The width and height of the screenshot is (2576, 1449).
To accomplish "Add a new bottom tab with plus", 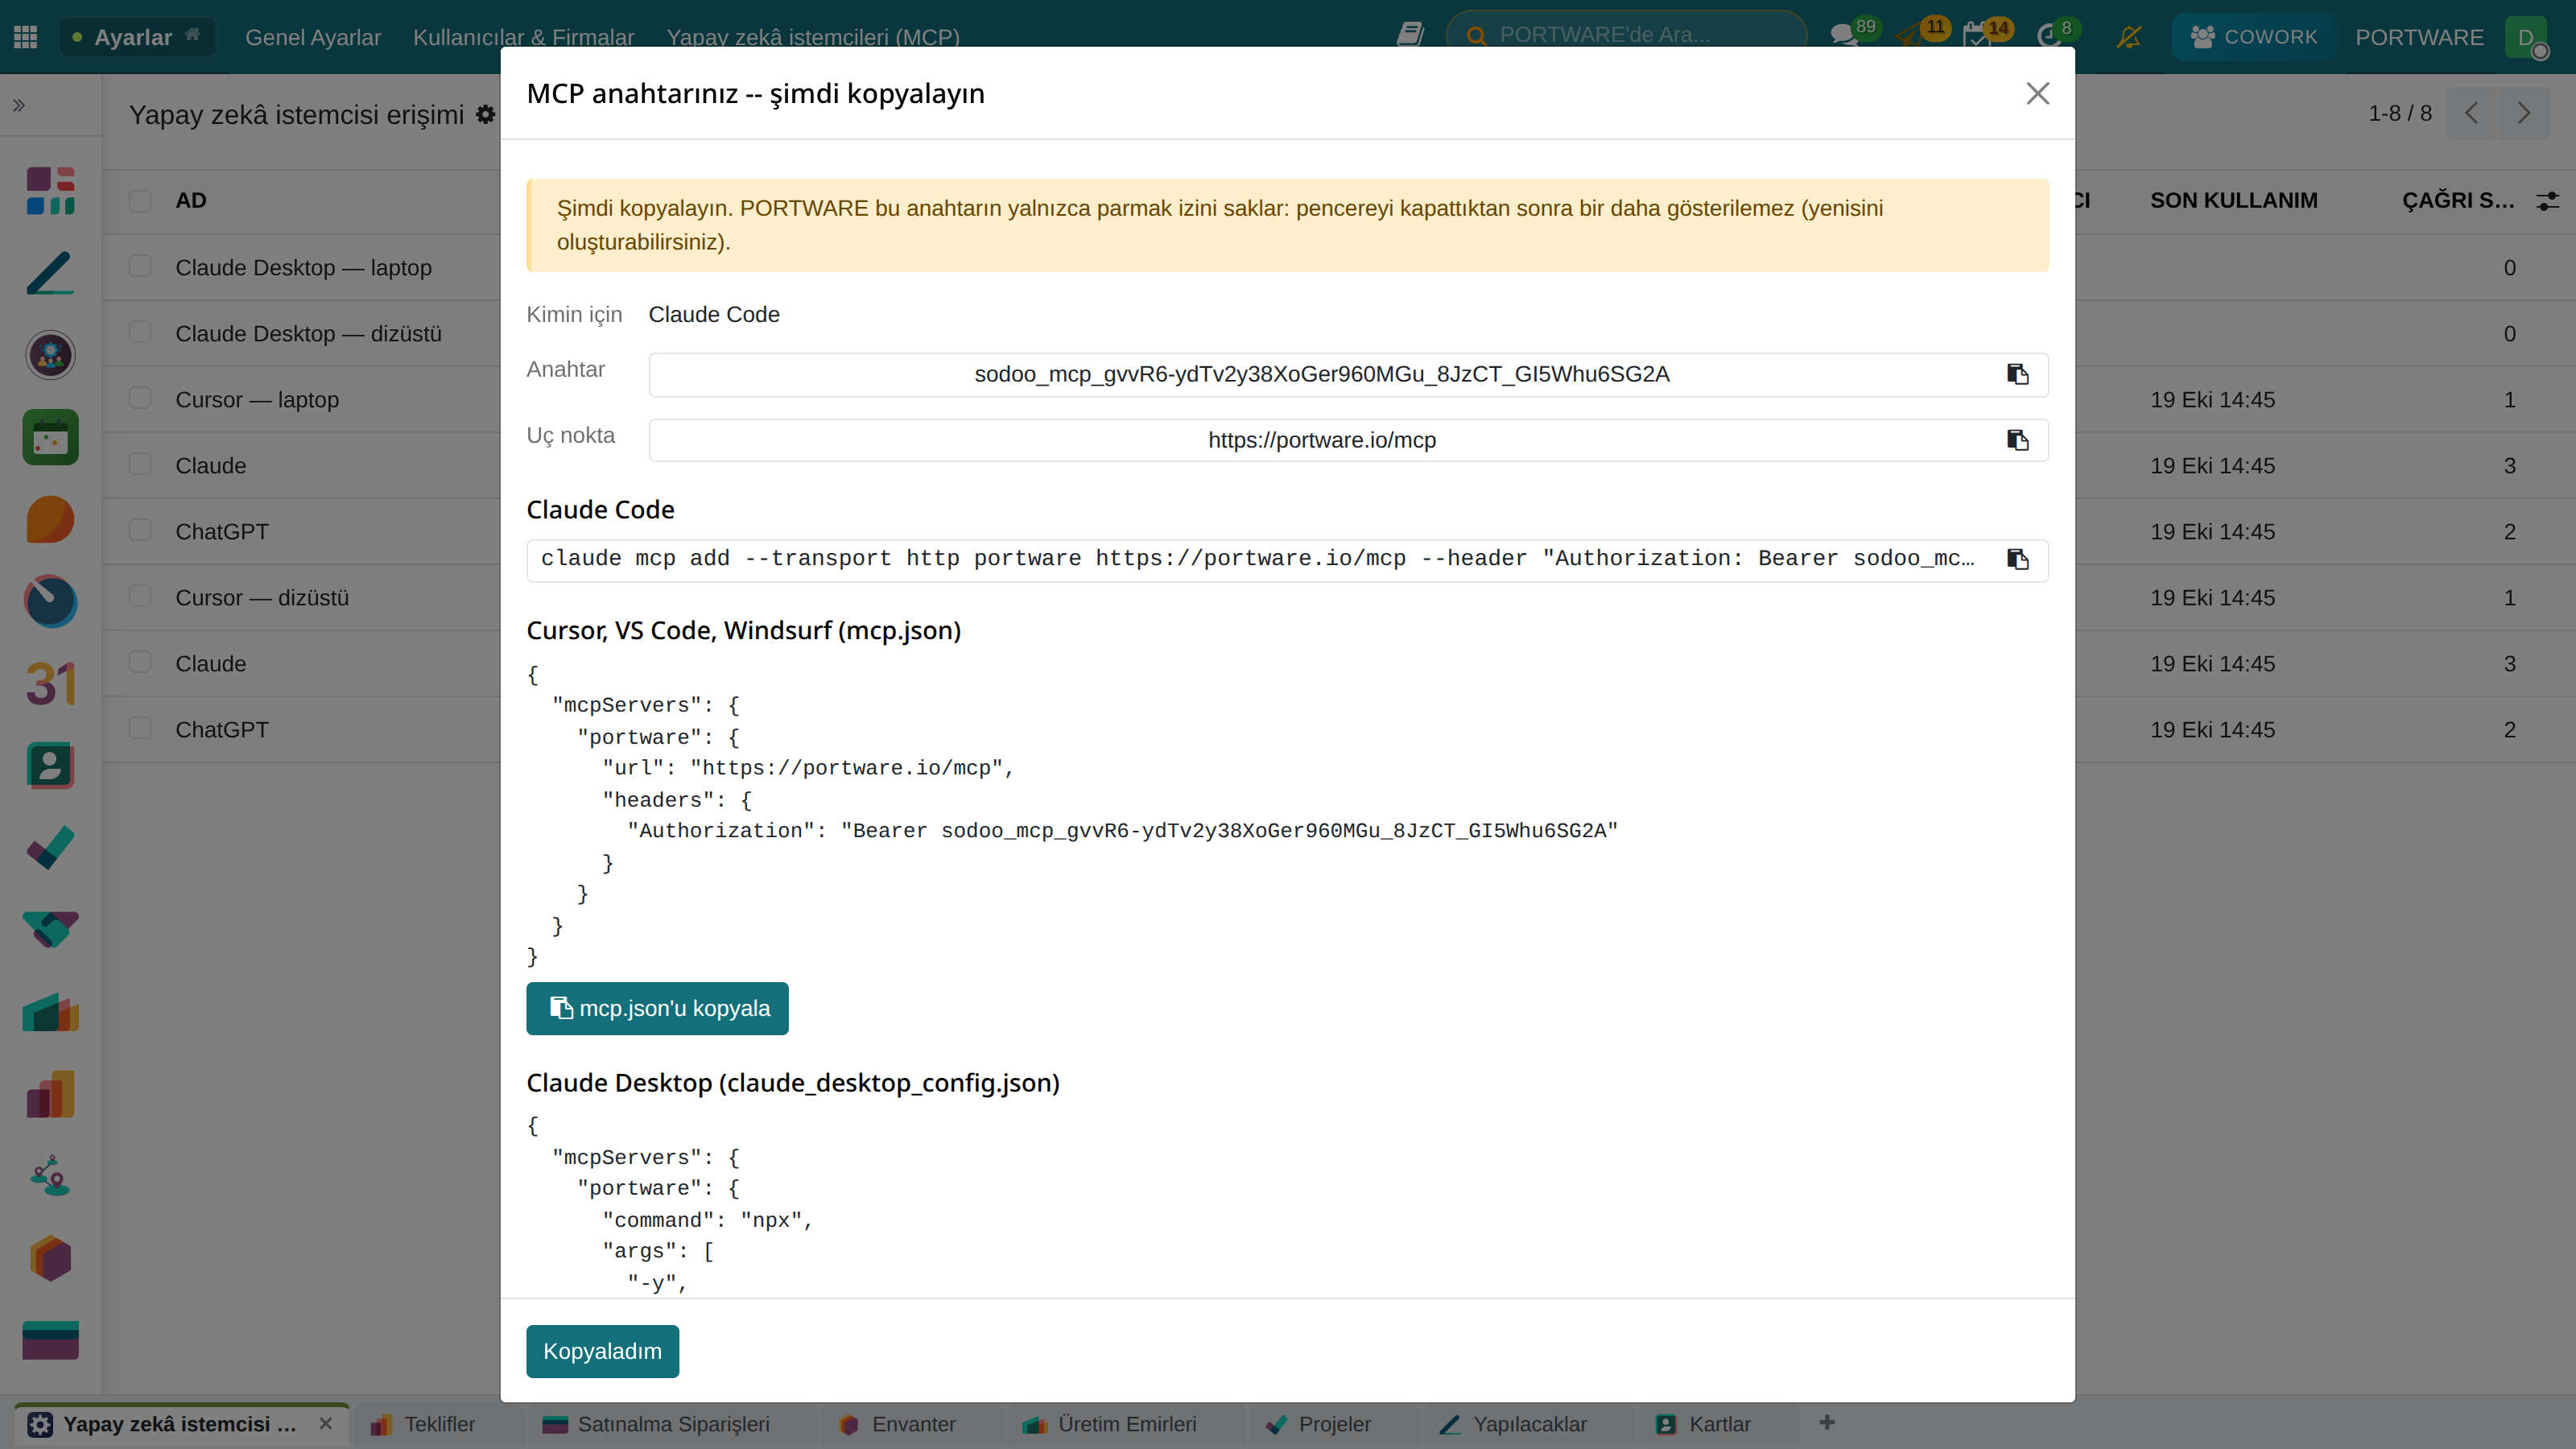I will 1827,1422.
